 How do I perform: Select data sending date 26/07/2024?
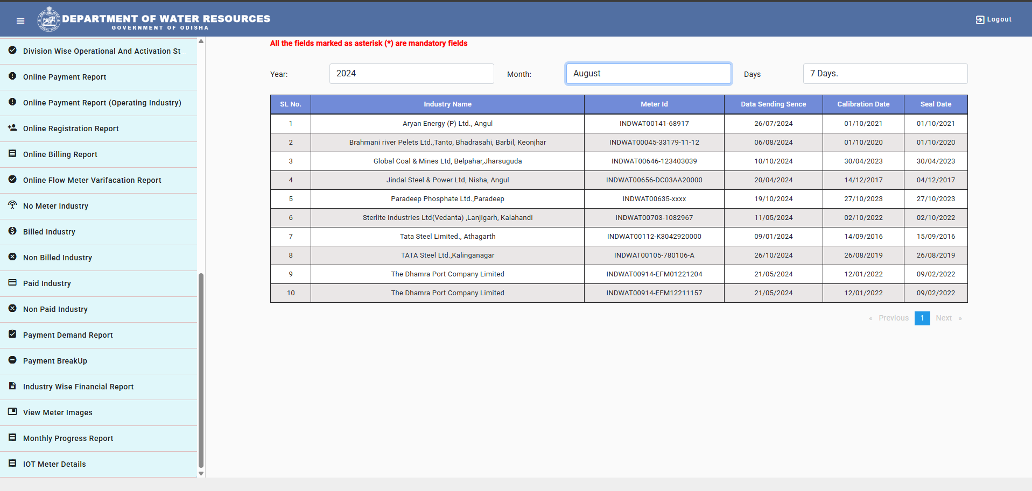point(773,124)
